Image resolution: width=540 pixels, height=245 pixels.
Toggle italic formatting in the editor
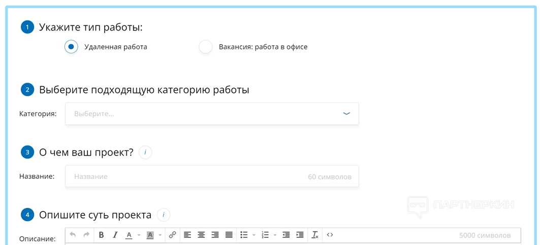(115, 235)
